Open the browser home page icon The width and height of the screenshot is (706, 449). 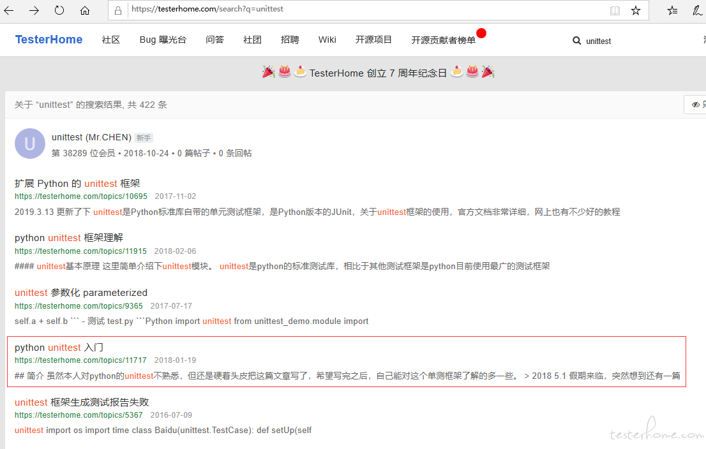(x=85, y=10)
